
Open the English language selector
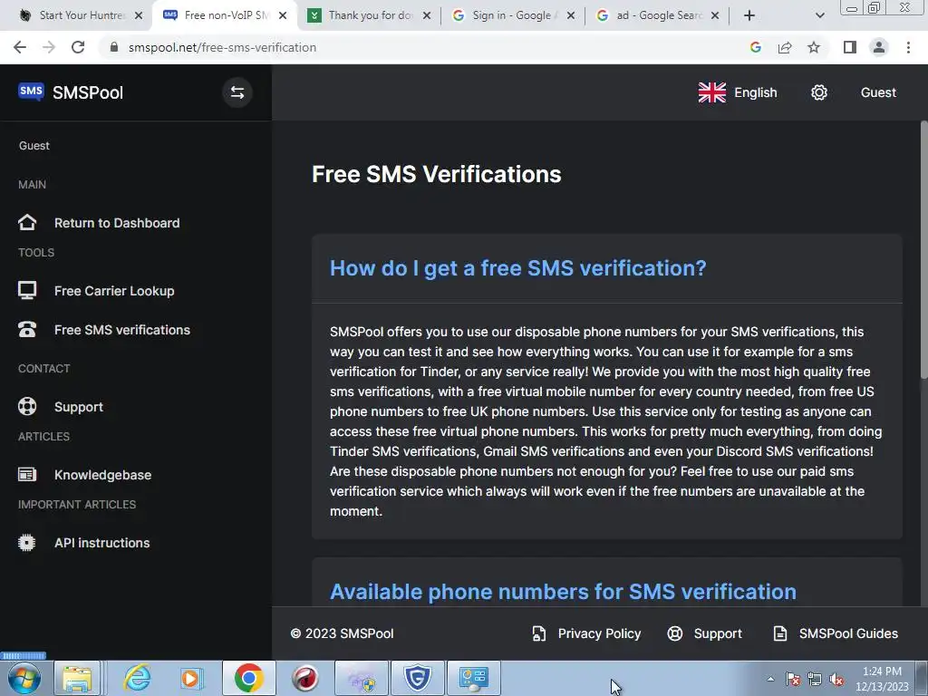pyautogui.click(x=738, y=92)
